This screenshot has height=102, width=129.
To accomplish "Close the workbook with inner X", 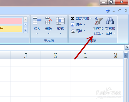I will [126, 11].
